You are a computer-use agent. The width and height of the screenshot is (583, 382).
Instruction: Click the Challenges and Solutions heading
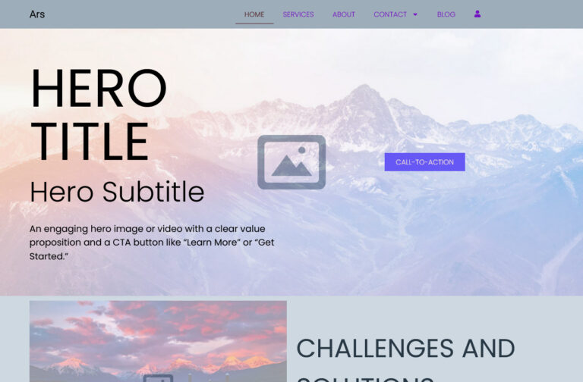405,359
